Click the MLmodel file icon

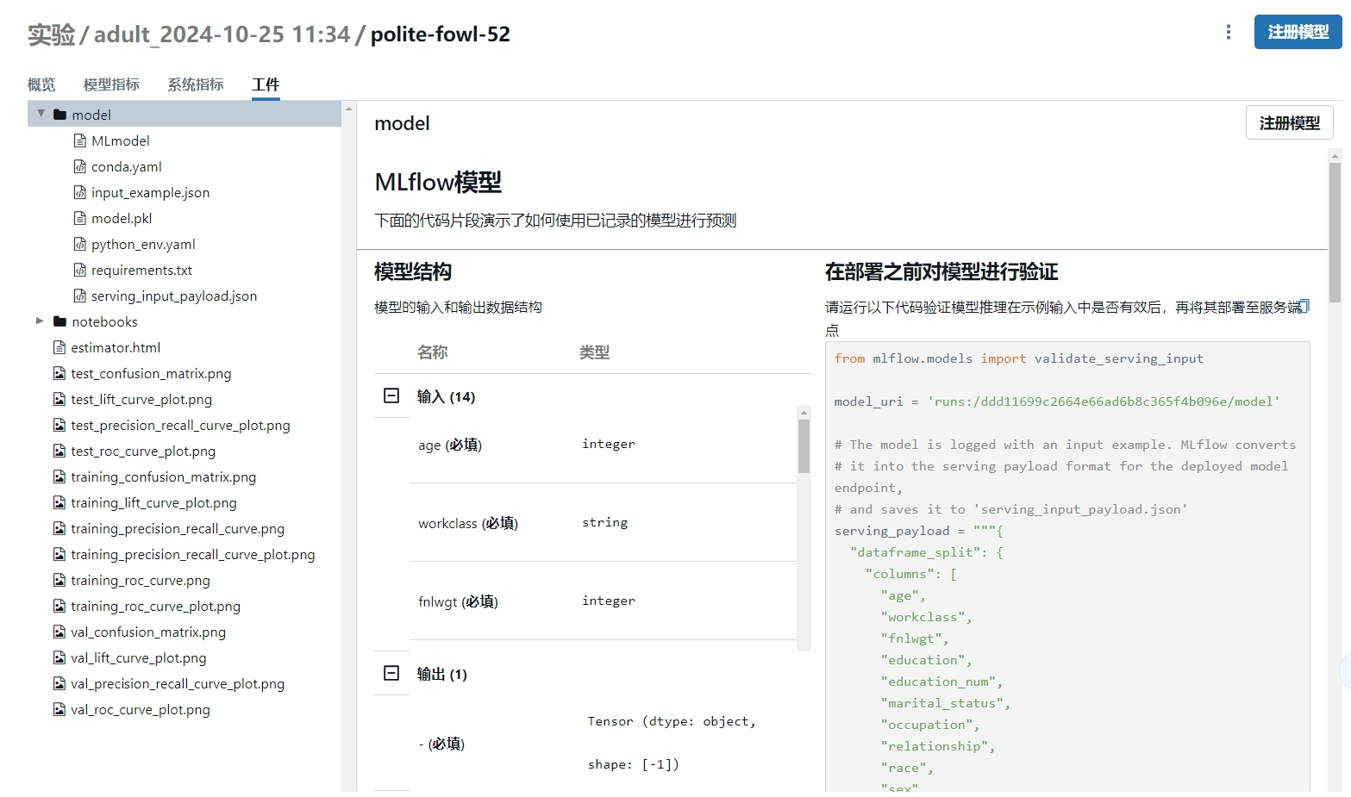80,140
